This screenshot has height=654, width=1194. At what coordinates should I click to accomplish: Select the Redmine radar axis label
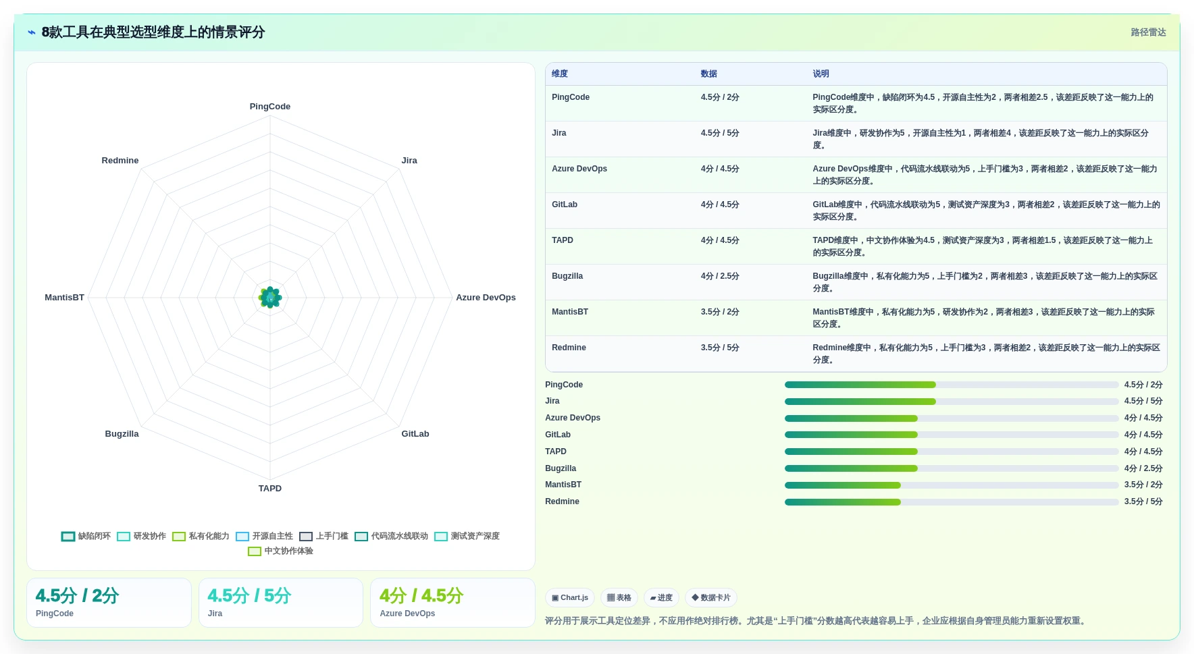(120, 161)
